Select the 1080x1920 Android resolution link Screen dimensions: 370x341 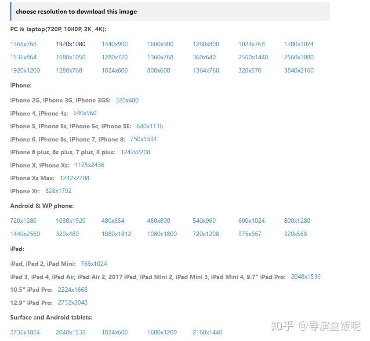tap(71, 221)
